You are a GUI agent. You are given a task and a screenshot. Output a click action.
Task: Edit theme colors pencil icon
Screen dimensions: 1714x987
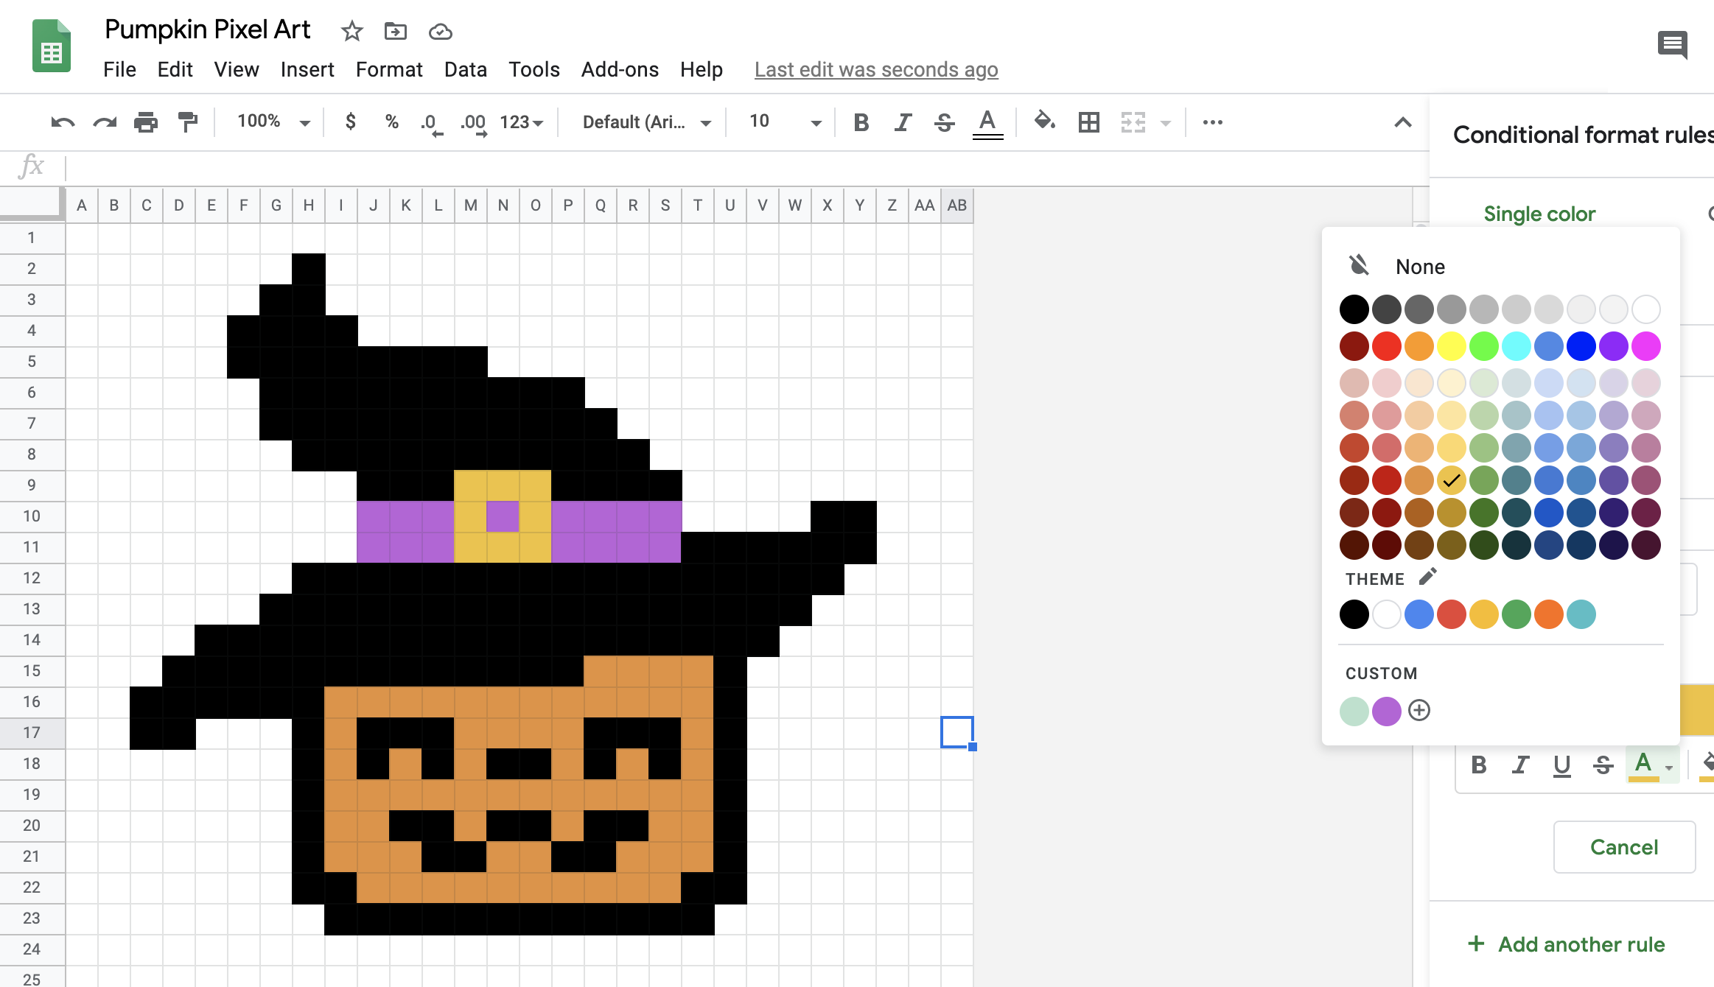tap(1428, 577)
